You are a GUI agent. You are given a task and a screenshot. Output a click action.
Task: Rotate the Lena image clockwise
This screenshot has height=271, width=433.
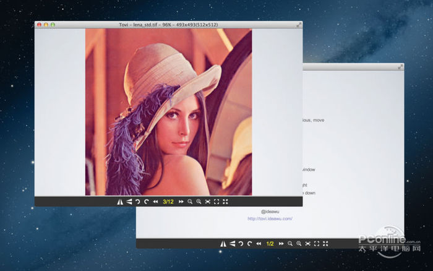[147, 202]
